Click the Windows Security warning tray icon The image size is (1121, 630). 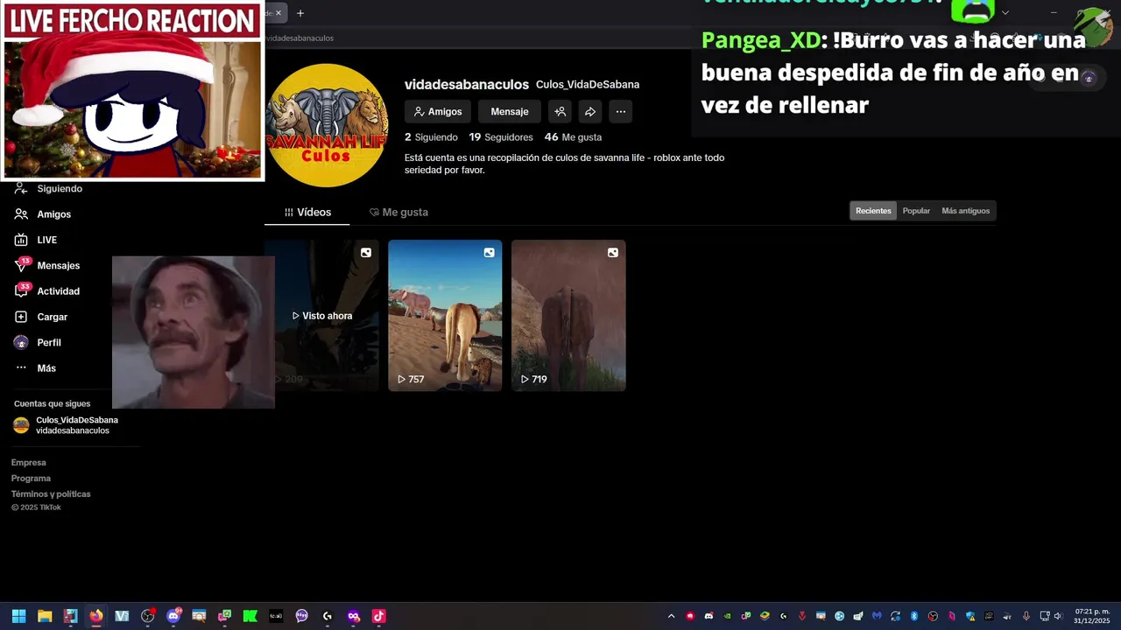[x=970, y=616]
